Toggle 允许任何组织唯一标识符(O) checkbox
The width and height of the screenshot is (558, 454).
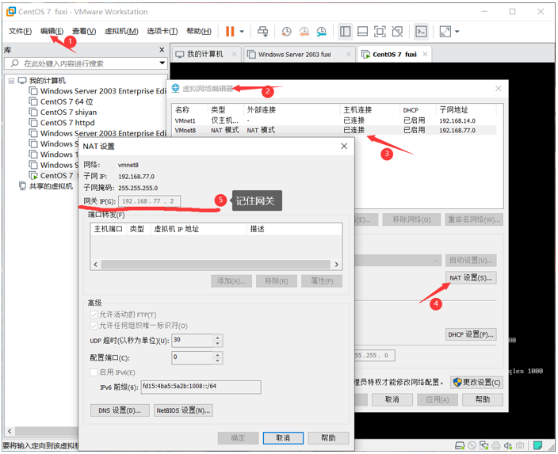(94, 326)
